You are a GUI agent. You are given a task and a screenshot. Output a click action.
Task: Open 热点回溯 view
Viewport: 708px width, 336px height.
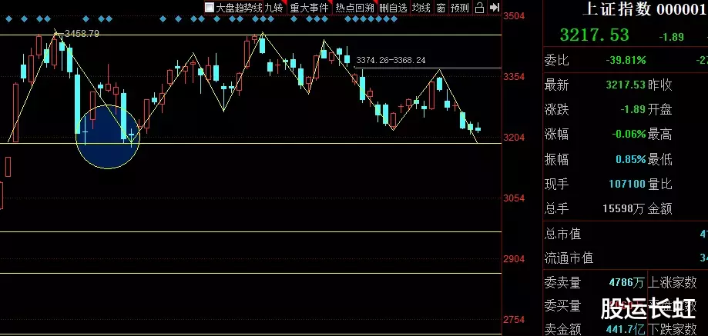(354, 8)
